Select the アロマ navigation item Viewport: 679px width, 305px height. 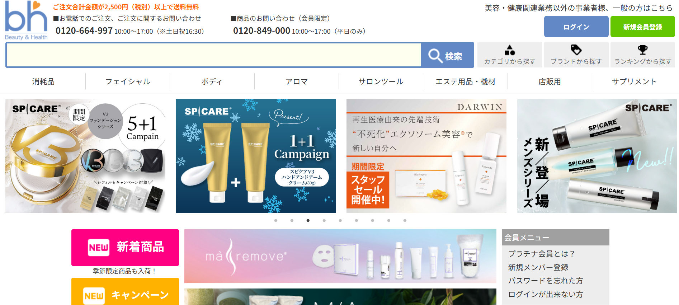(297, 82)
